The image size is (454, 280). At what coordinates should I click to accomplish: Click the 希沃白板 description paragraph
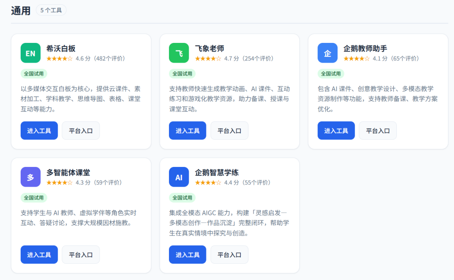click(80, 99)
